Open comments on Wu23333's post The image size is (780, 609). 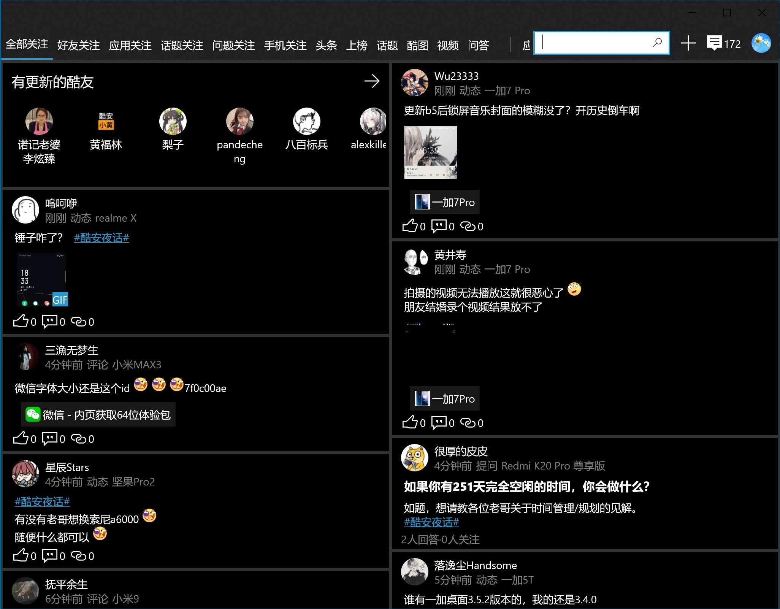coord(439,226)
